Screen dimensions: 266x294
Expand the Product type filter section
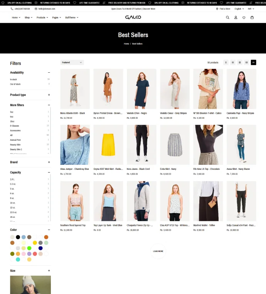(49, 95)
